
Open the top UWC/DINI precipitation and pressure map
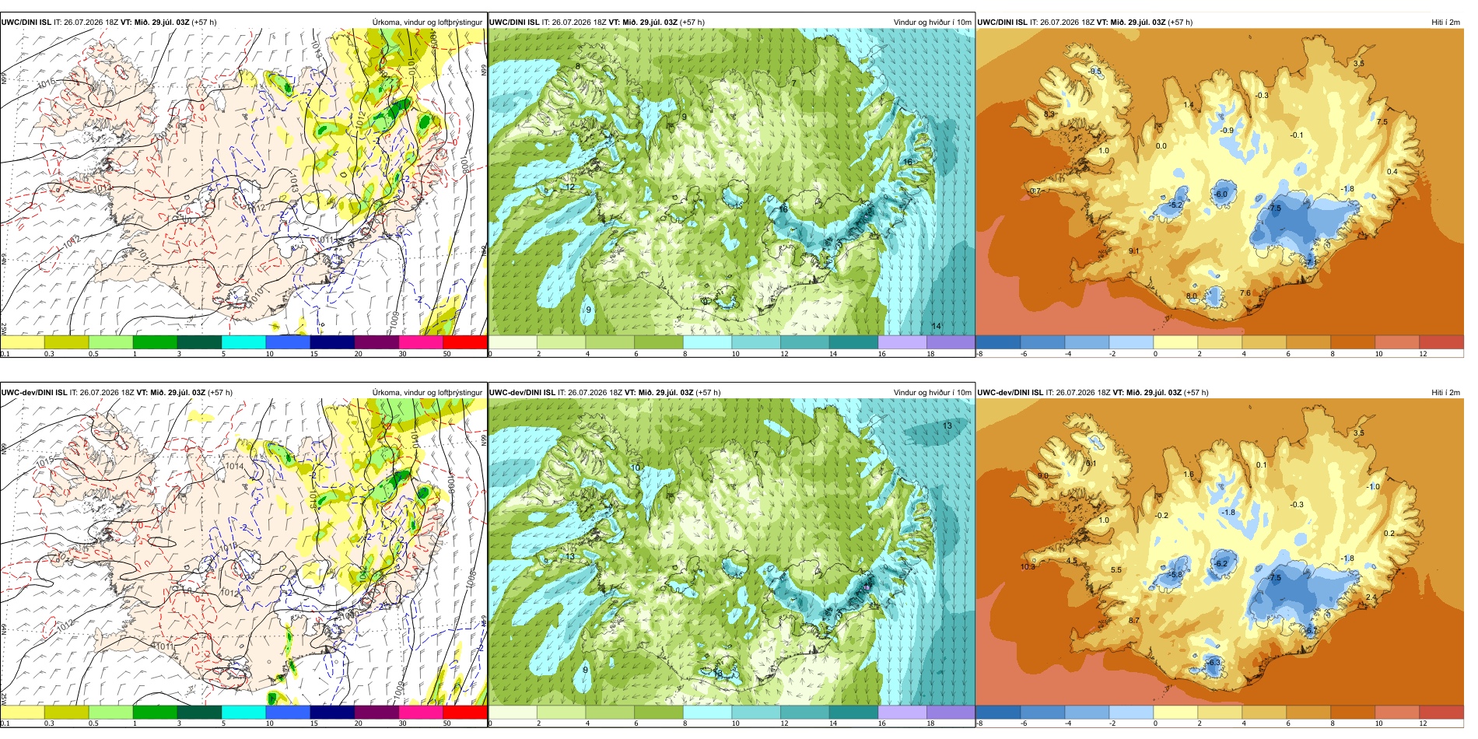(243, 181)
